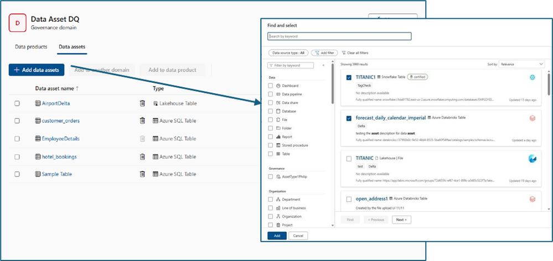The width and height of the screenshot is (553, 261).
Task: Click the Add to data product button
Action: (x=172, y=70)
